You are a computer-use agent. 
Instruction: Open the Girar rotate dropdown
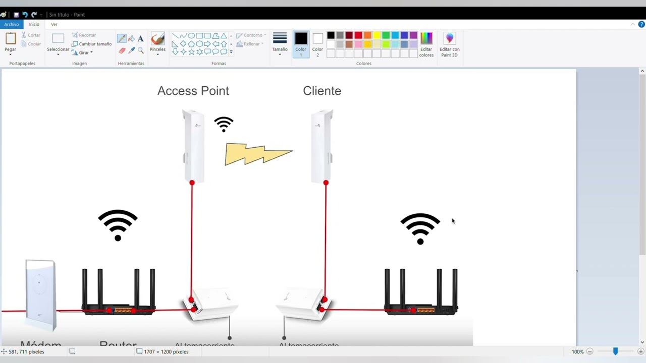[83, 52]
